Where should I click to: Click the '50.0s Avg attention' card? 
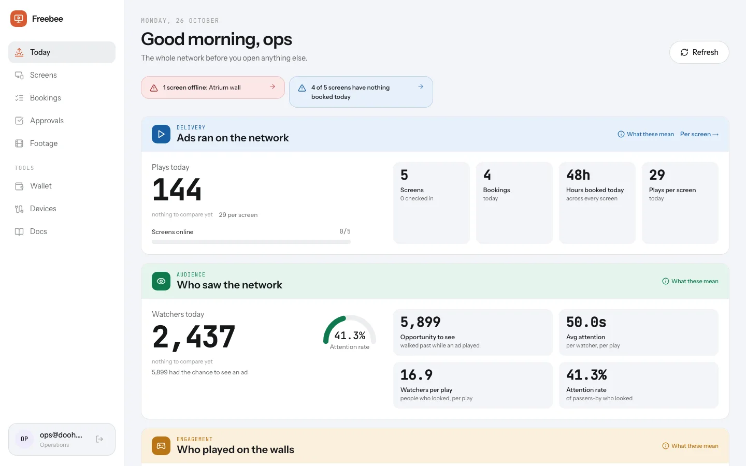(639, 332)
